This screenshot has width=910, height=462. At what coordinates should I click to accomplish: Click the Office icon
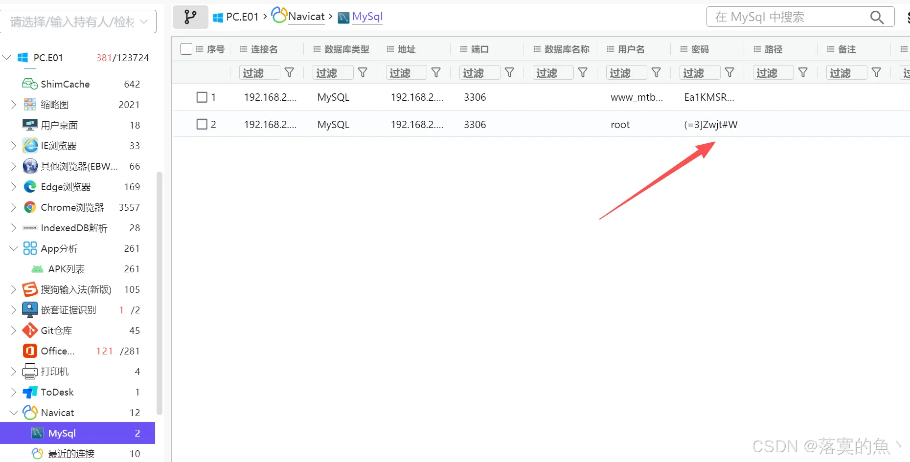30,351
